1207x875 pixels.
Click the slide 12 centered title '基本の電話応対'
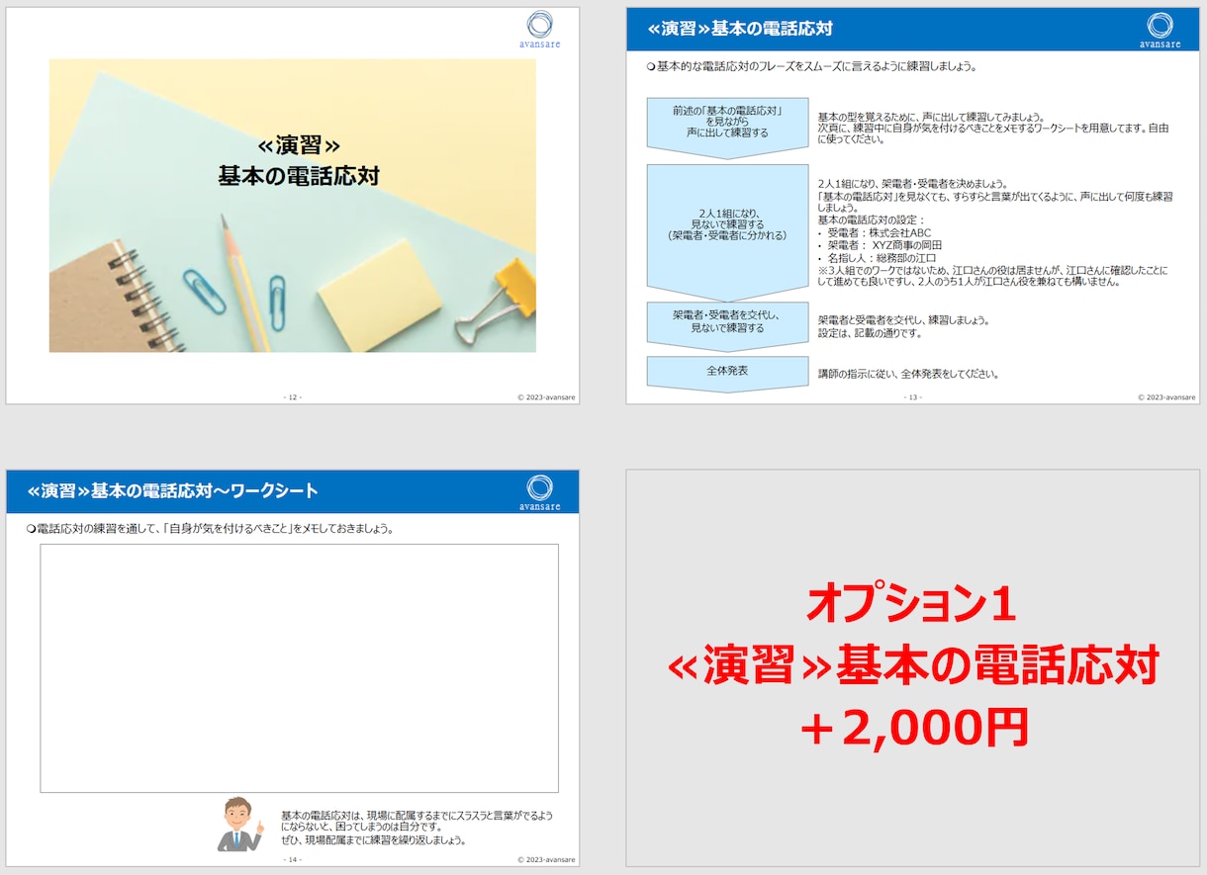[x=299, y=177]
